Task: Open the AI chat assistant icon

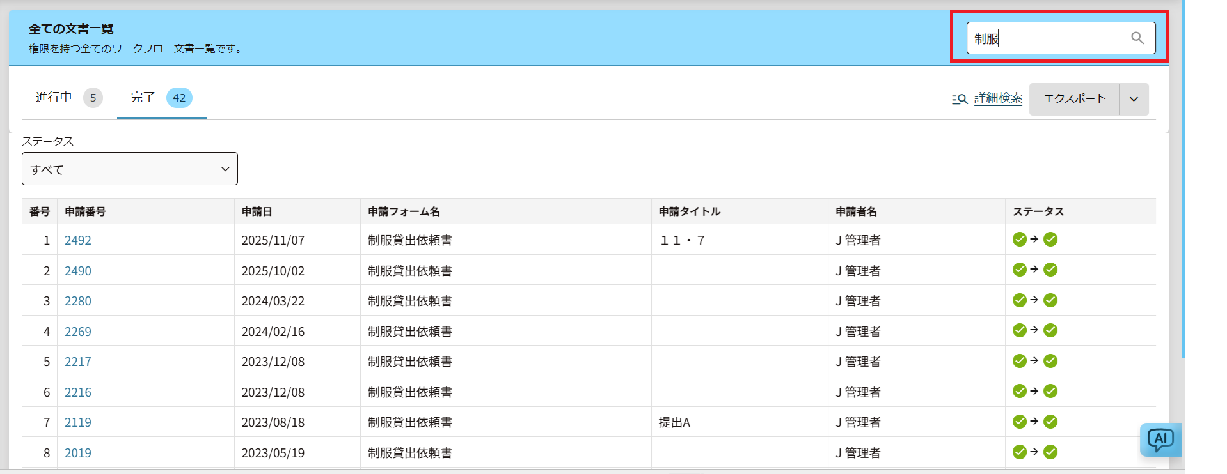Action: click(x=1160, y=440)
